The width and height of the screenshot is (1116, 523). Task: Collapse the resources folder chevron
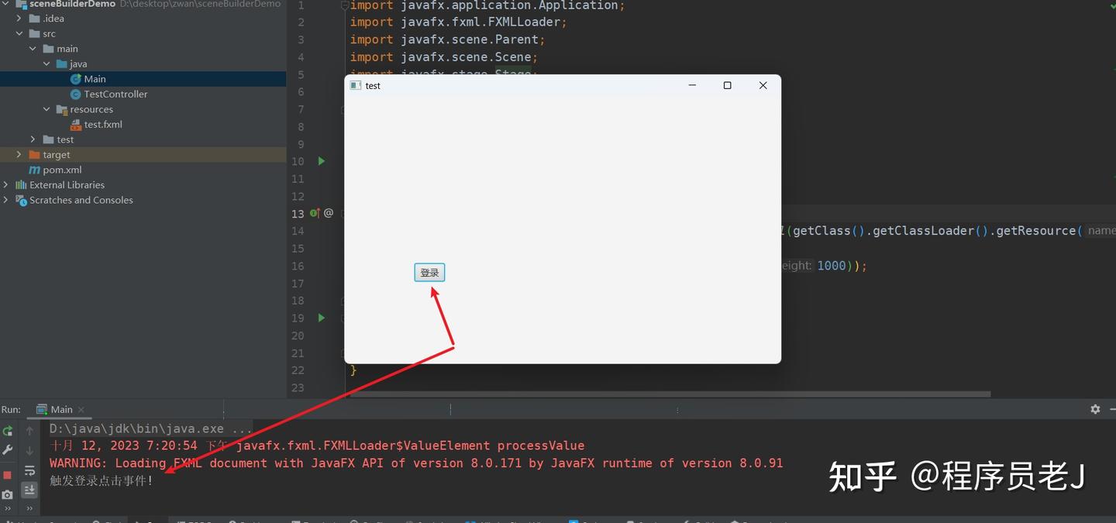pyautogui.click(x=46, y=109)
